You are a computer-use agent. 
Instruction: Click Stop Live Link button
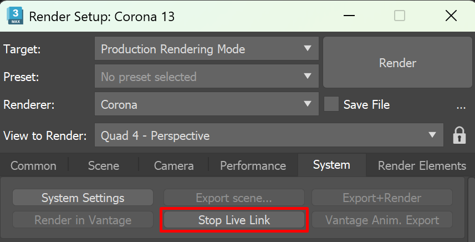(x=234, y=220)
